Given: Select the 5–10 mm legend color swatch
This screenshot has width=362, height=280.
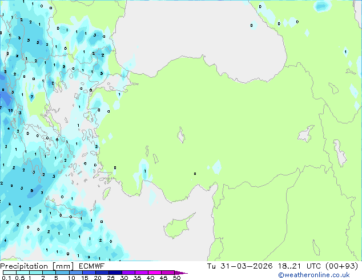Looking at the screenshot, I should pos(62,273).
